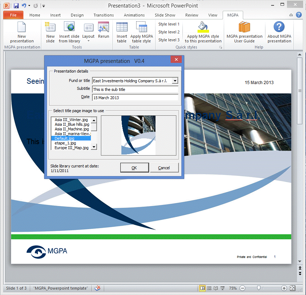306x295 pixels.
Task: Open About MGPA presentation
Action: coord(279,32)
